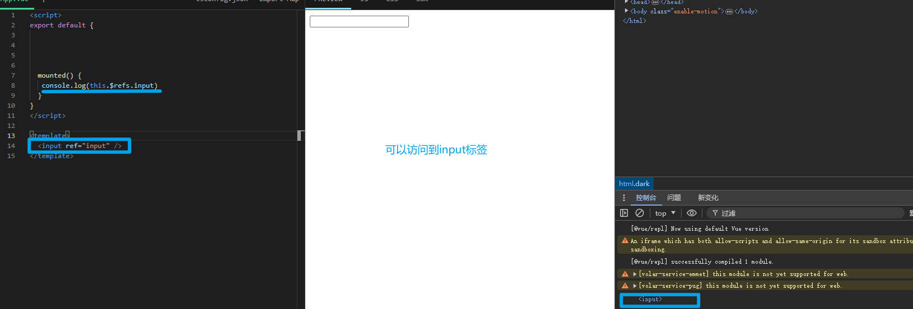Select the closing </html> tag in the Elements tree

point(635,21)
